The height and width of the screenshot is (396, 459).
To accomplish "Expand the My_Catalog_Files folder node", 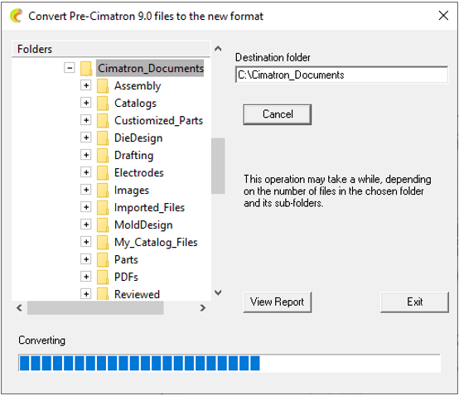I will [x=86, y=242].
